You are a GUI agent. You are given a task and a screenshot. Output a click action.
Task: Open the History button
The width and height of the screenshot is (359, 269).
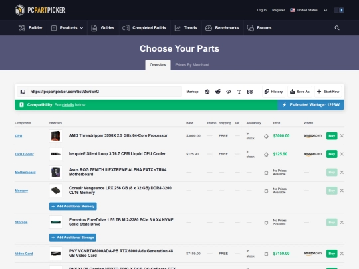pos(274,92)
